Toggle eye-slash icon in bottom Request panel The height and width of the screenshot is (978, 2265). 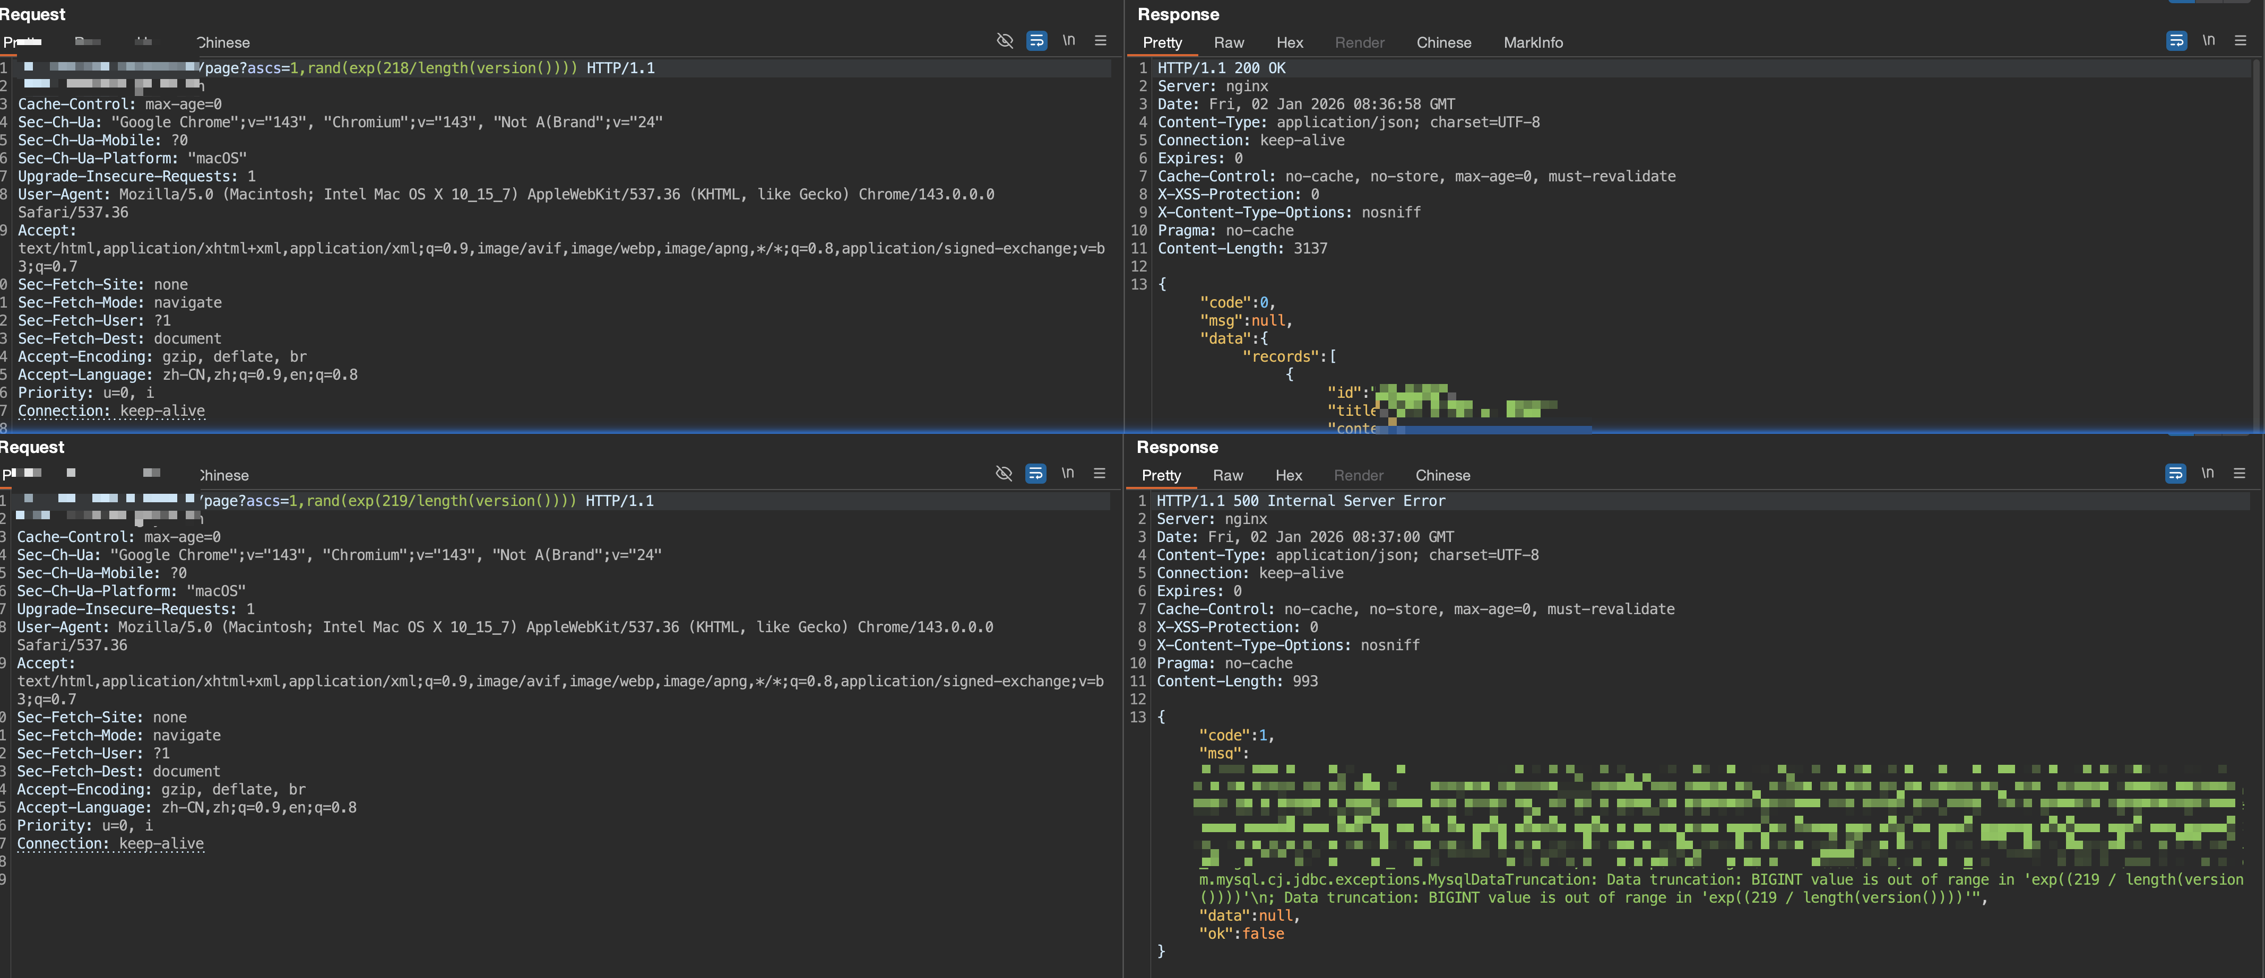click(1003, 474)
